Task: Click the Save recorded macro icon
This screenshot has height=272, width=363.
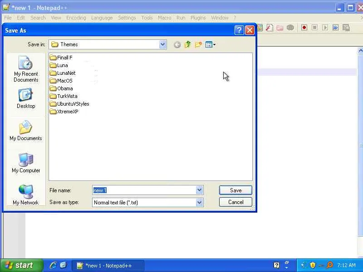Action: (x=346, y=28)
